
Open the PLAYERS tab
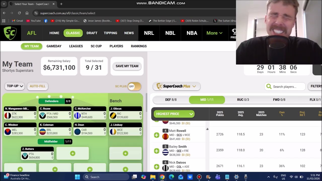116,46
